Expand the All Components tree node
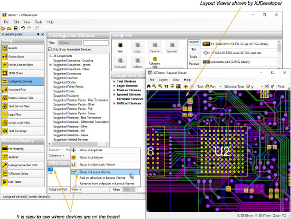Screen dimensions: 291x219 51,56
